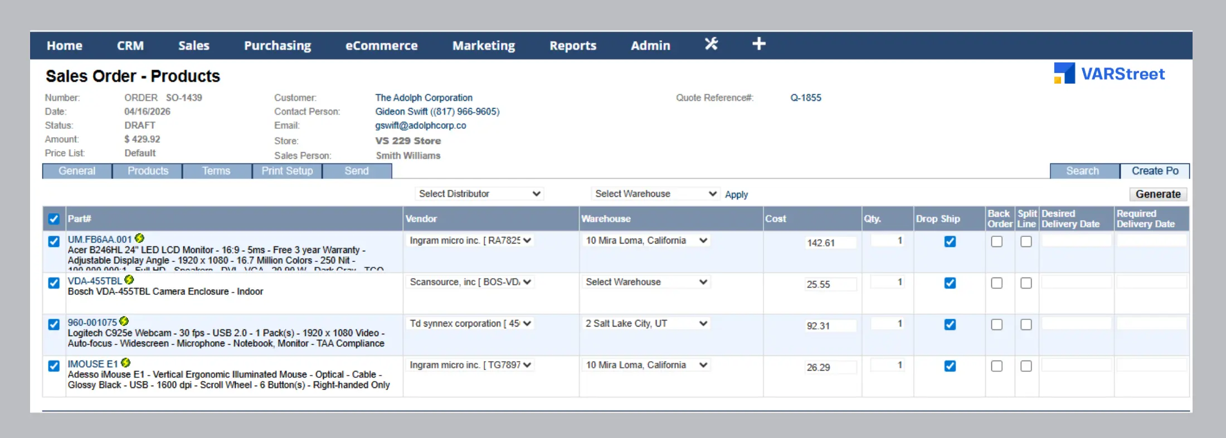Click the gswift@adolphcorp.co email link
The width and height of the screenshot is (1226, 438).
coord(421,125)
